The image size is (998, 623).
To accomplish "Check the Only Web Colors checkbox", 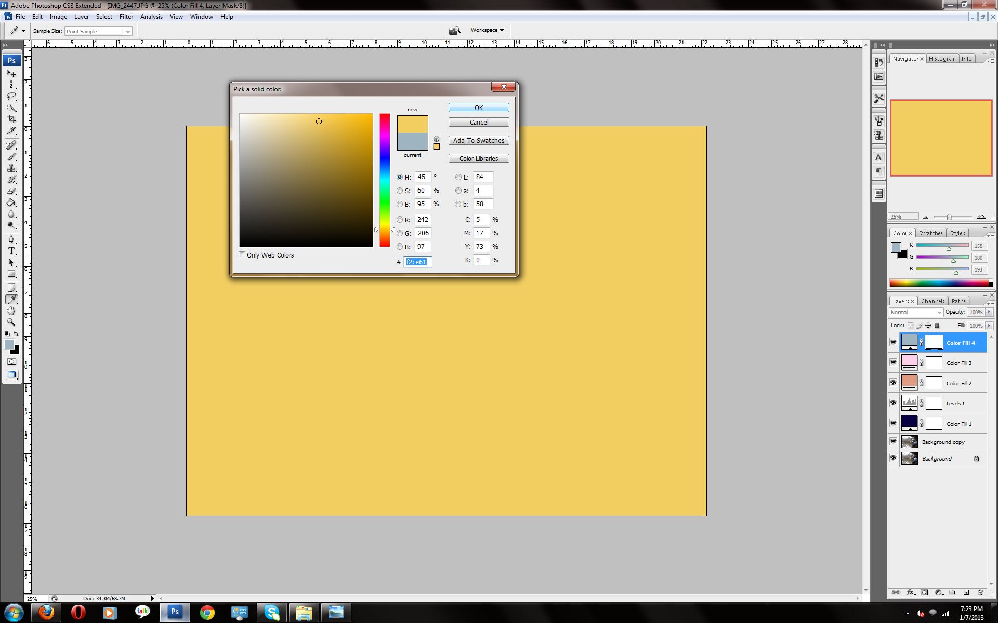I will 242,255.
